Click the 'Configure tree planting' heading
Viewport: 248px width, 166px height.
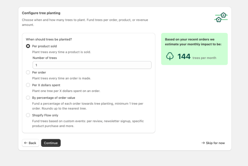(41, 13)
